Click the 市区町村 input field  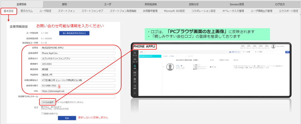coord(78,75)
